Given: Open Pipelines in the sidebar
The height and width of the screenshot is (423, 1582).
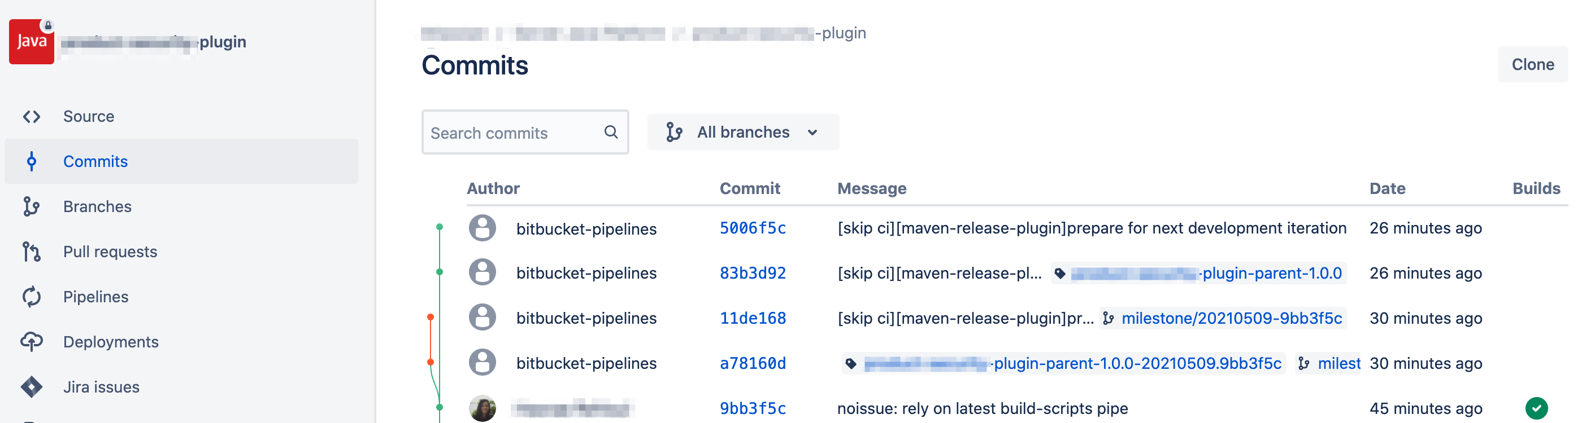Looking at the screenshot, I should tap(181, 297).
